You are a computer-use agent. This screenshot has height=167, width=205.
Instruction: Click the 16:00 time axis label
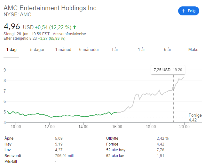pyautogui.click(x=117, y=127)
